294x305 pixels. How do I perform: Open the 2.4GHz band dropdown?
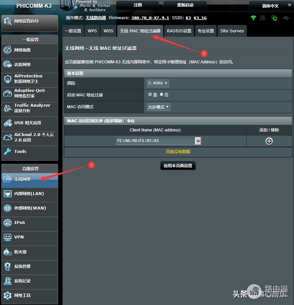click(x=158, y=83)
